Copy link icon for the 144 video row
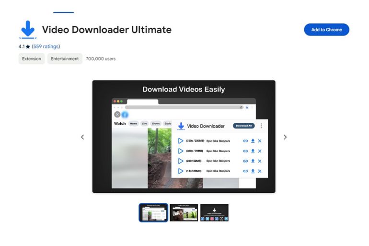Image resolution: width=369 pixels, height=246 pixels. 245,171
